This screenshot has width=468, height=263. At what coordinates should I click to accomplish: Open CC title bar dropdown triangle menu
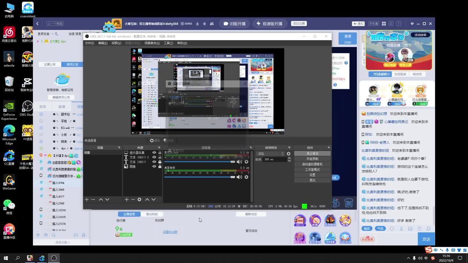pyautogui.click(x=412, y=23)
